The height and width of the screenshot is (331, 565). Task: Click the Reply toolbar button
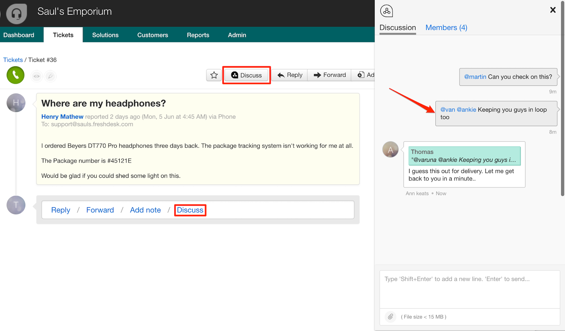290,75
